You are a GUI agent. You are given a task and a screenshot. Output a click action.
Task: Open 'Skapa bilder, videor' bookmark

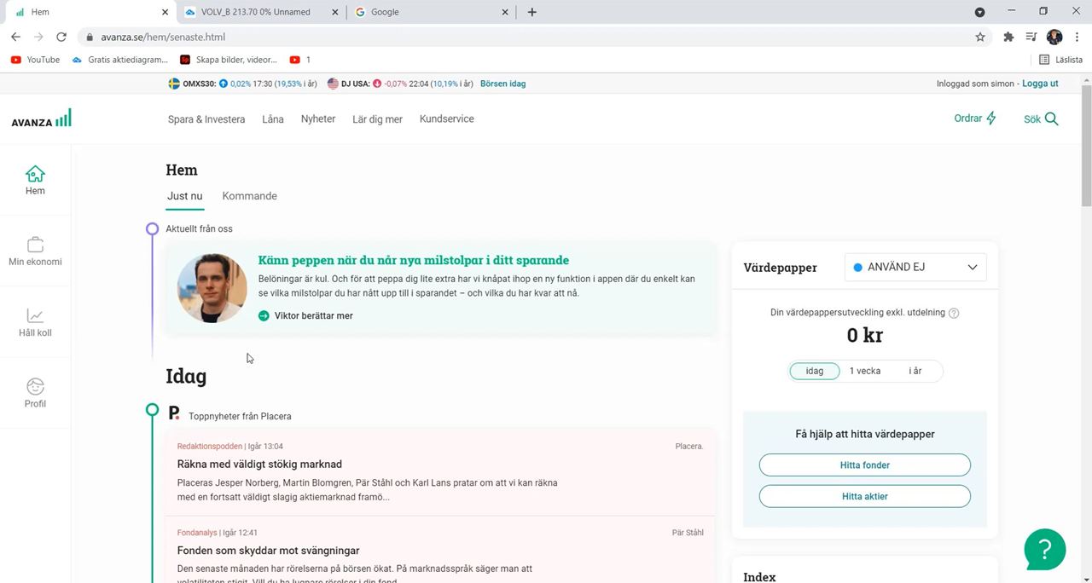click(229, 60)
